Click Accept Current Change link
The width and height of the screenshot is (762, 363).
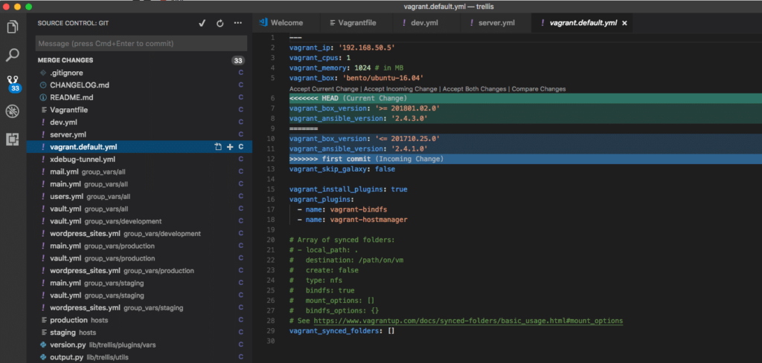pos(324,89)
